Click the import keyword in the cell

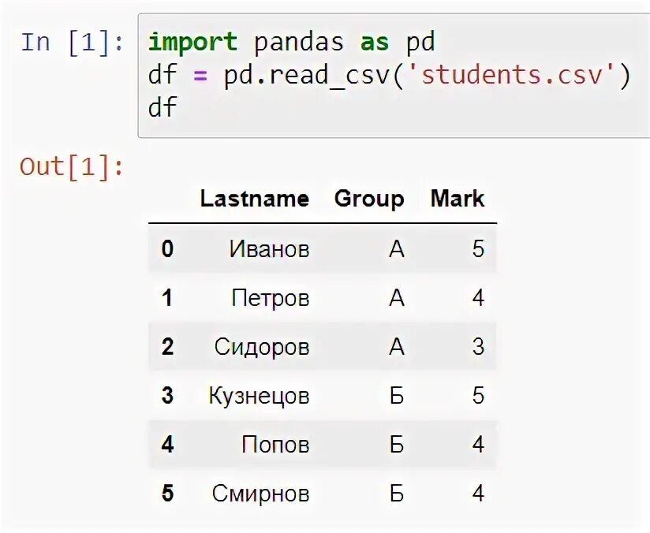[192, 43]
